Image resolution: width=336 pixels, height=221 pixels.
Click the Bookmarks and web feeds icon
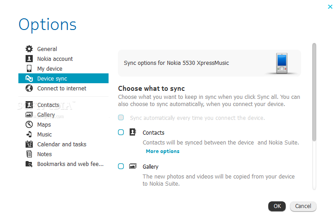click(29, 164)
